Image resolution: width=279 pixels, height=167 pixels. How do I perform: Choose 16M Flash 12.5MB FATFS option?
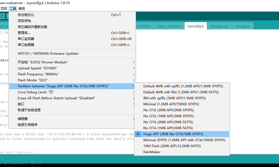pyautogui.click(x=172, y=146)
